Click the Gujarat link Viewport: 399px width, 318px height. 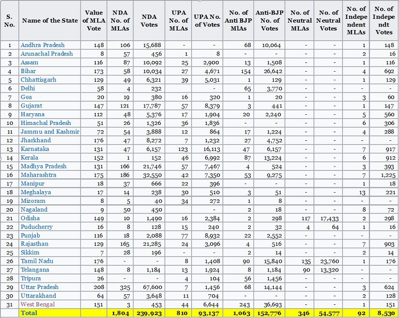click(x=31, y=106)
